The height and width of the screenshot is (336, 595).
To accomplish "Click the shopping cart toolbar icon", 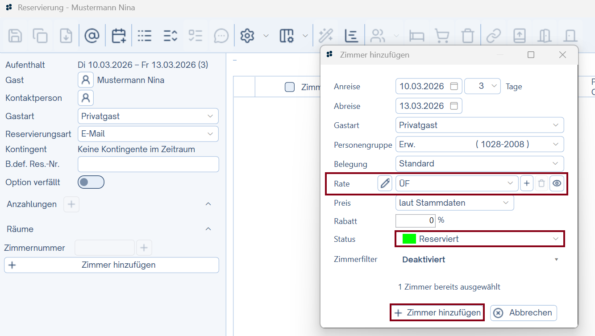I will [441, 36].
